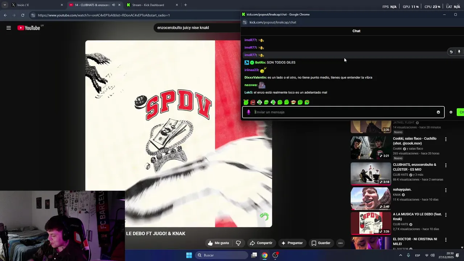
Task: Open options menu for ES MIO video
Action: pyautogui.click(x=446, y=165)
